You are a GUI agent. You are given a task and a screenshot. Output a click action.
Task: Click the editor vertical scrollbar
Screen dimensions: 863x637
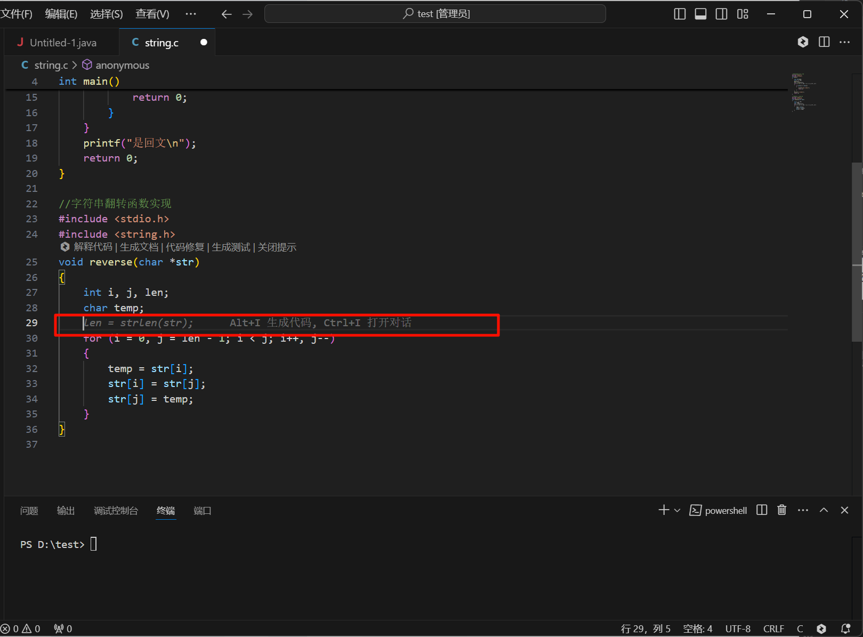(857, 251)
